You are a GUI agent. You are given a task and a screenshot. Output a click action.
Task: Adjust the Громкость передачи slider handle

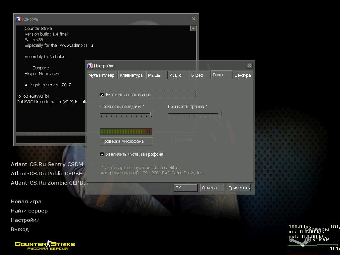(x=151, y=114)
